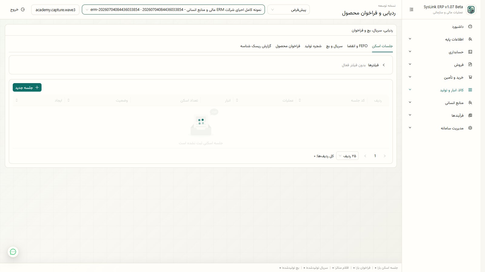The height and width of the screenshot is (272, 485).
Task: Expand the اطلاعات پایه menu chevron
Action: [410, 39]
